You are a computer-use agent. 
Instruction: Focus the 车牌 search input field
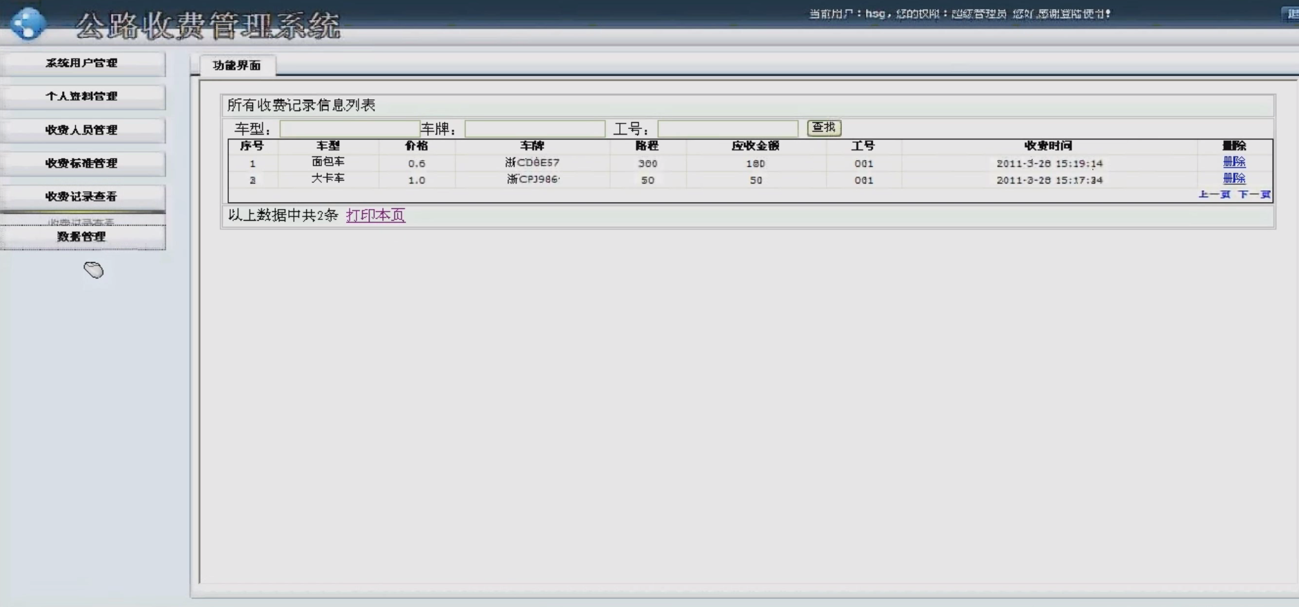click(534, 129)
